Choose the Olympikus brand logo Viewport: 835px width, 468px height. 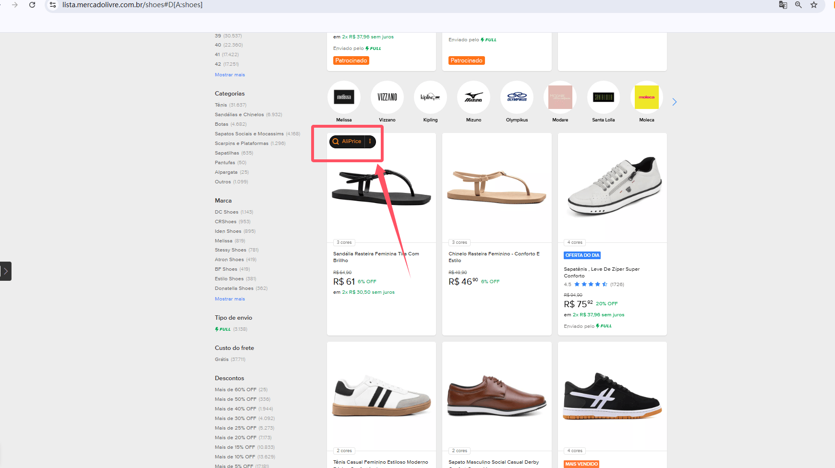(517, 97)
